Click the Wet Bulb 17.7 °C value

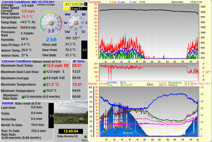coord(70,55)
